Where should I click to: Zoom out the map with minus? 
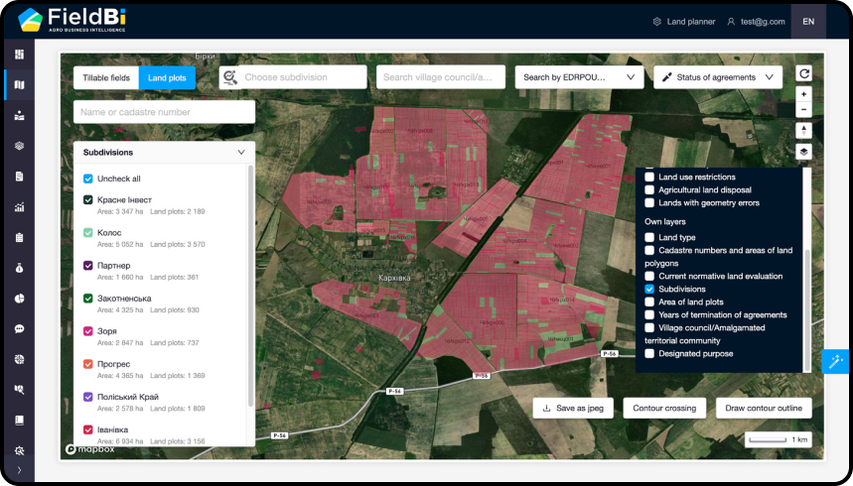click(x=804, y=110)
